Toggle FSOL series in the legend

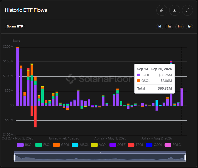pos(43,145)
